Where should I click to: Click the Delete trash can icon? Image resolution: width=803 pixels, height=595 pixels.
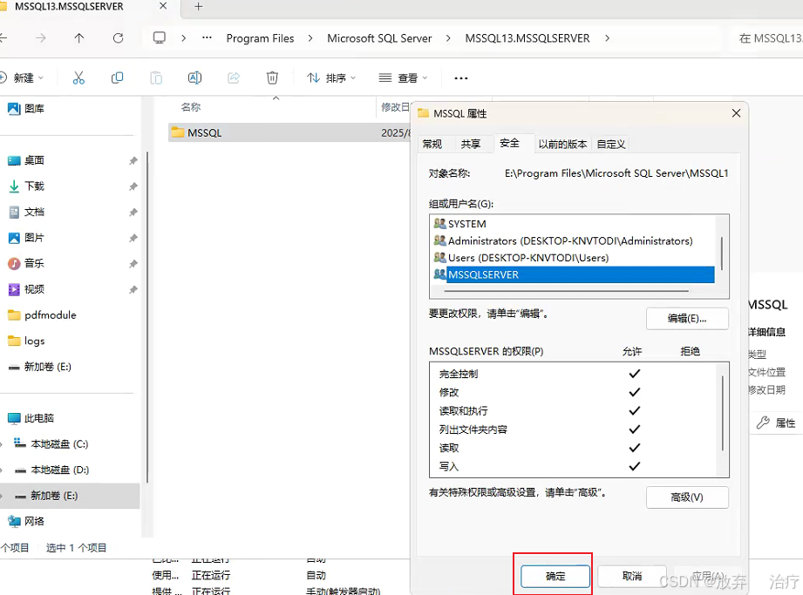[x=272, y=78]
